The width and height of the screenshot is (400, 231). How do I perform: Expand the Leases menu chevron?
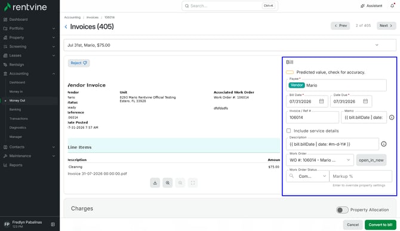(54, 56)
